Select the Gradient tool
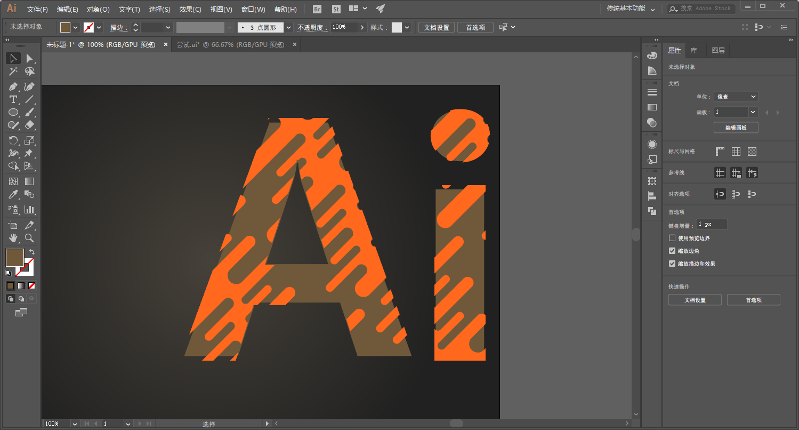Viewport: 799px width, 430px height. click(29, 181)
